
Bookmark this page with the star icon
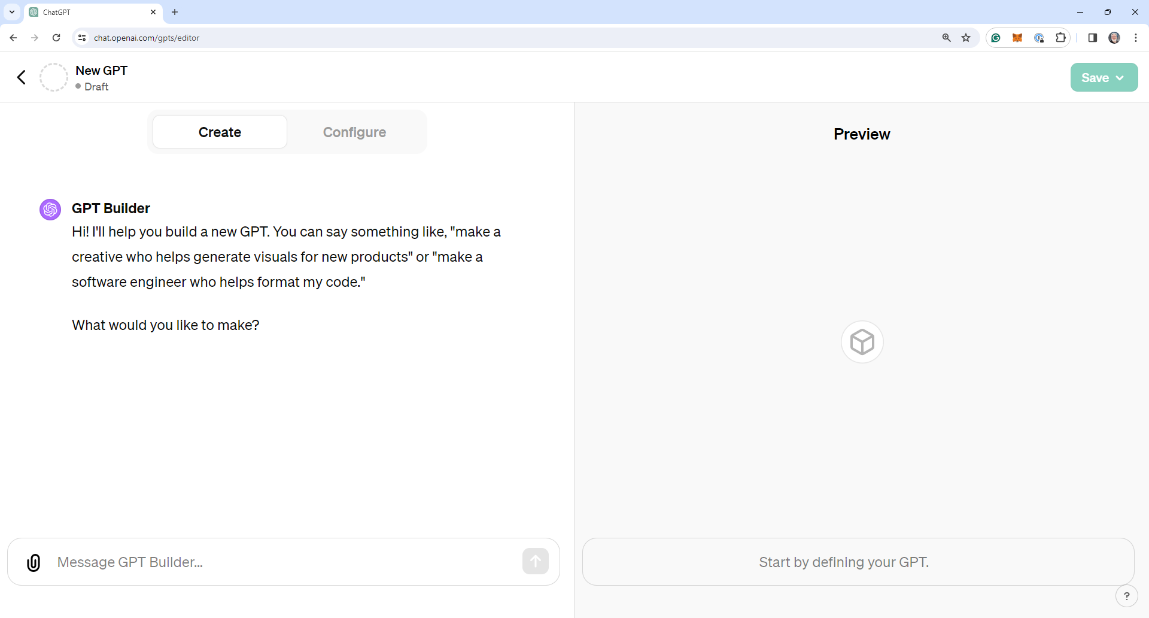[x=966, y=38]
